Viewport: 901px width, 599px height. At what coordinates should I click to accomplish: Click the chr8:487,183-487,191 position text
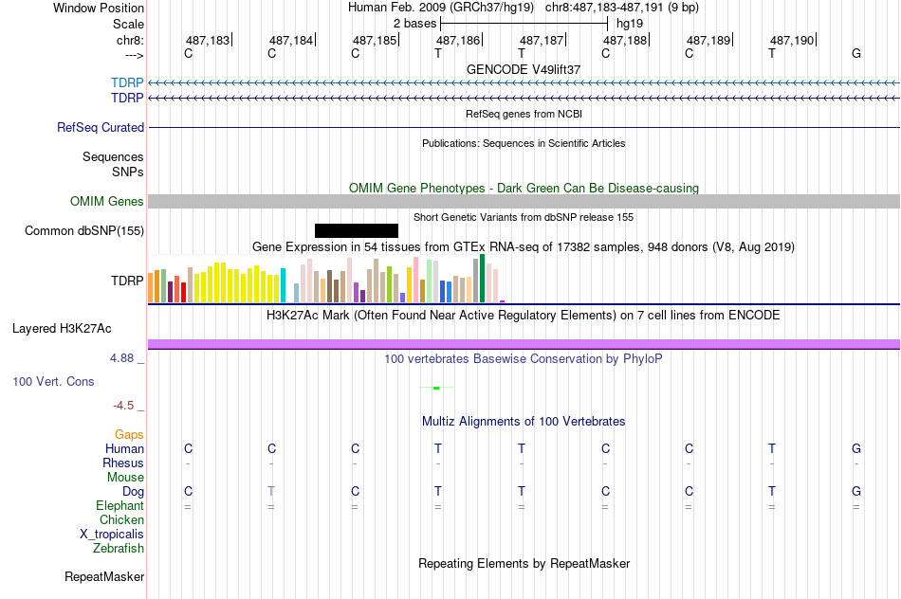pyautogui.click(x=622, y=8)
